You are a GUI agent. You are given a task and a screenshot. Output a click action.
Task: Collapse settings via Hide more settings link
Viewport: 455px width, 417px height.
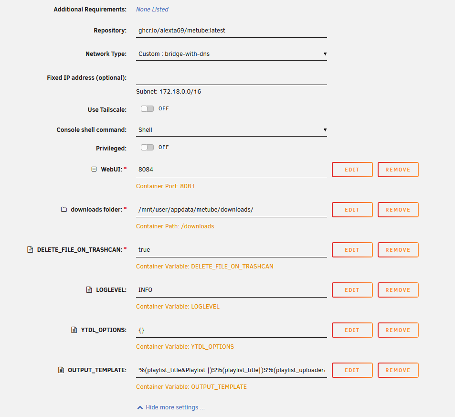(175, 407)
